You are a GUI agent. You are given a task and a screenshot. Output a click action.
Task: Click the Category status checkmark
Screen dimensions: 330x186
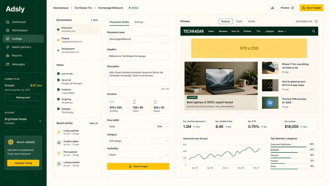click(x=58, y=109)
